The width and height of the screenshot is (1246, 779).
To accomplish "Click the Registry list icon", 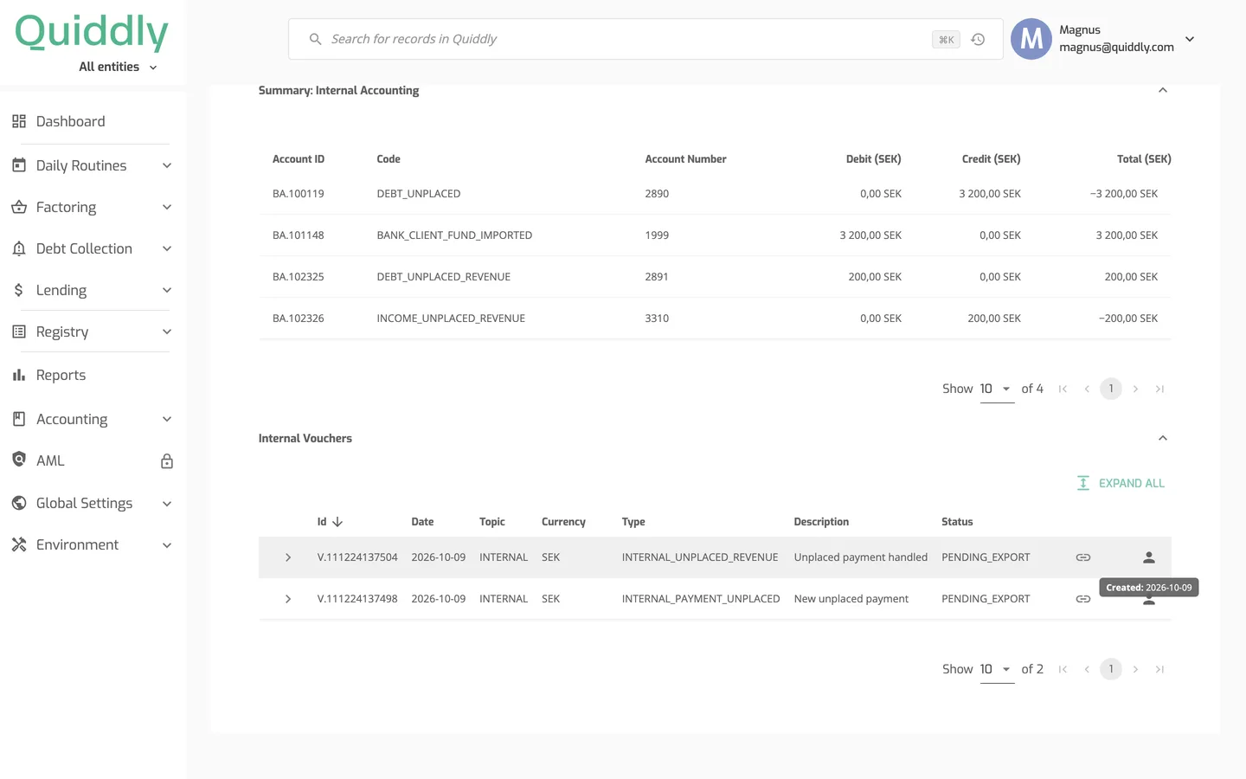I will click(x=19, y=332).
